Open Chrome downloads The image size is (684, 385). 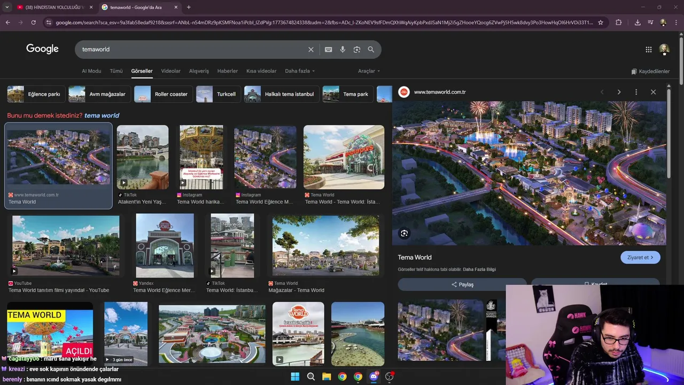(638, 22)
